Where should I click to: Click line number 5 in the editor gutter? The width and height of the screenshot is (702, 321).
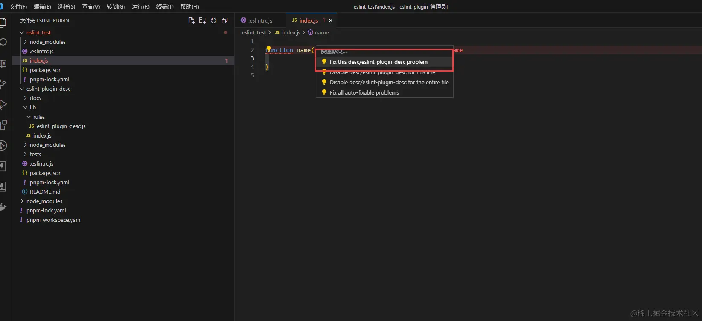coord(252,75)
